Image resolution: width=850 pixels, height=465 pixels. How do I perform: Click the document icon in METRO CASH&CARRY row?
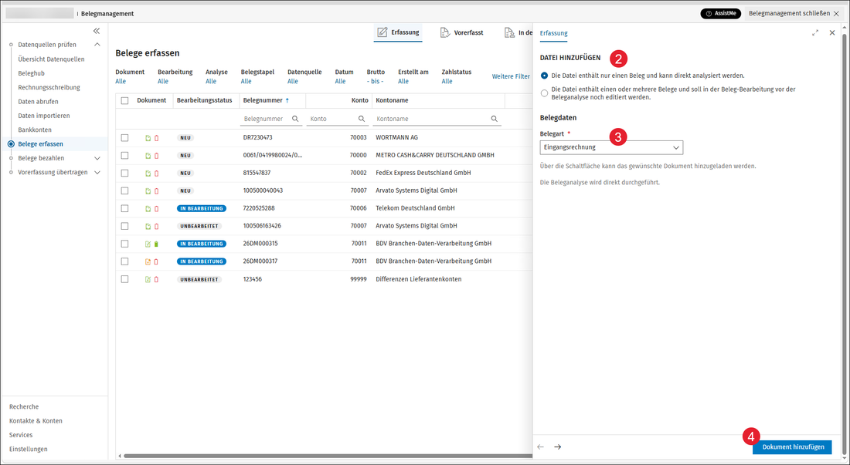pos(148,156)
